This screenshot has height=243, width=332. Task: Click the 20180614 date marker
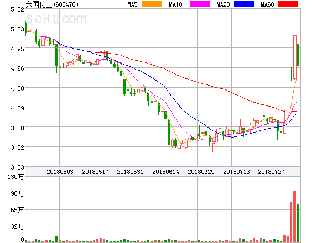165,172
